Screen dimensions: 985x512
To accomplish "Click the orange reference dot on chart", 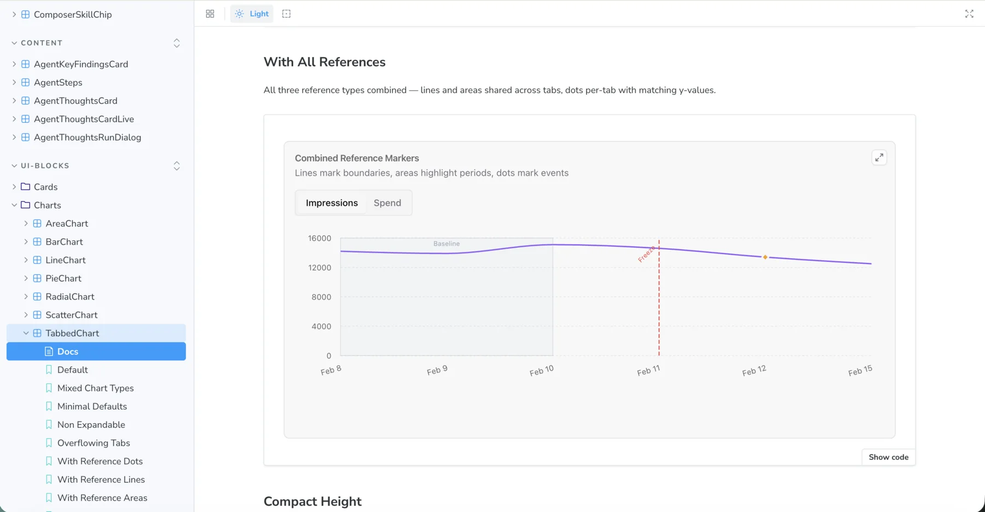I will pos(765,257).
